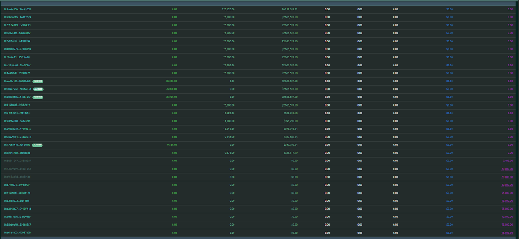Select the $352,688.64 value cell
This screenshot has width=519, height=239.
pos(290,137)
